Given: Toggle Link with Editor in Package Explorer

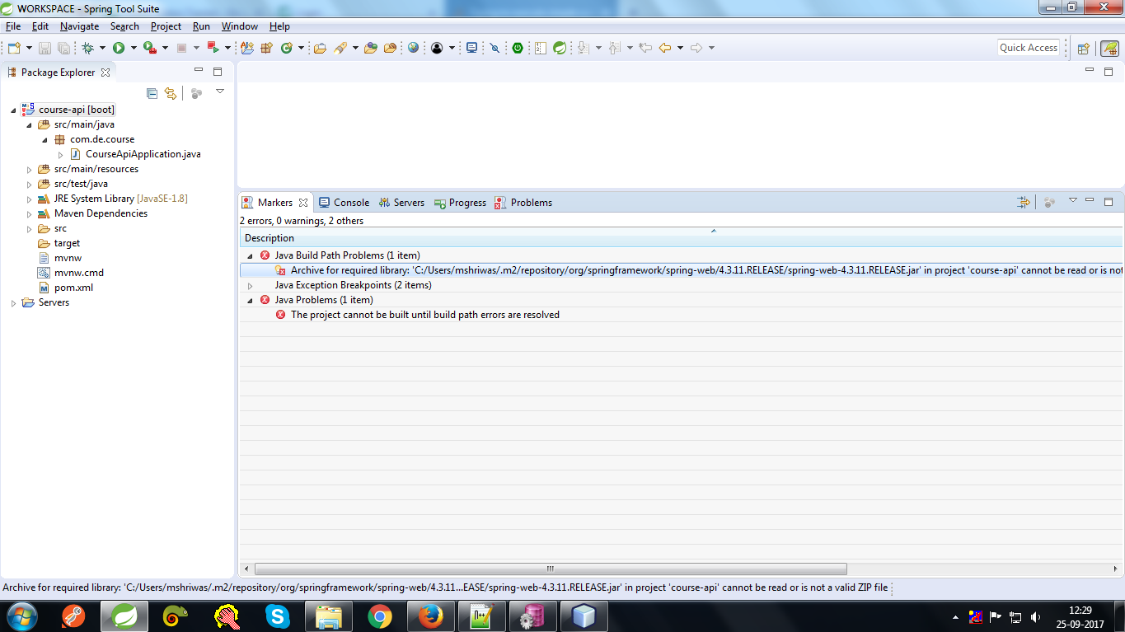Looking at the screenshot, I should click(171, 93).
